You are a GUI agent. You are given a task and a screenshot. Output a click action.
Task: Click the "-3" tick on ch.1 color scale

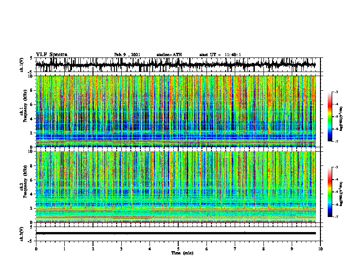[336, 92]
